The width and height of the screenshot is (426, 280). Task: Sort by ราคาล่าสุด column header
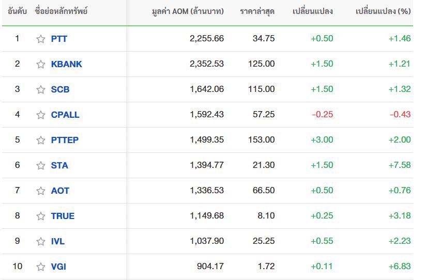click(x=257, y=11)
